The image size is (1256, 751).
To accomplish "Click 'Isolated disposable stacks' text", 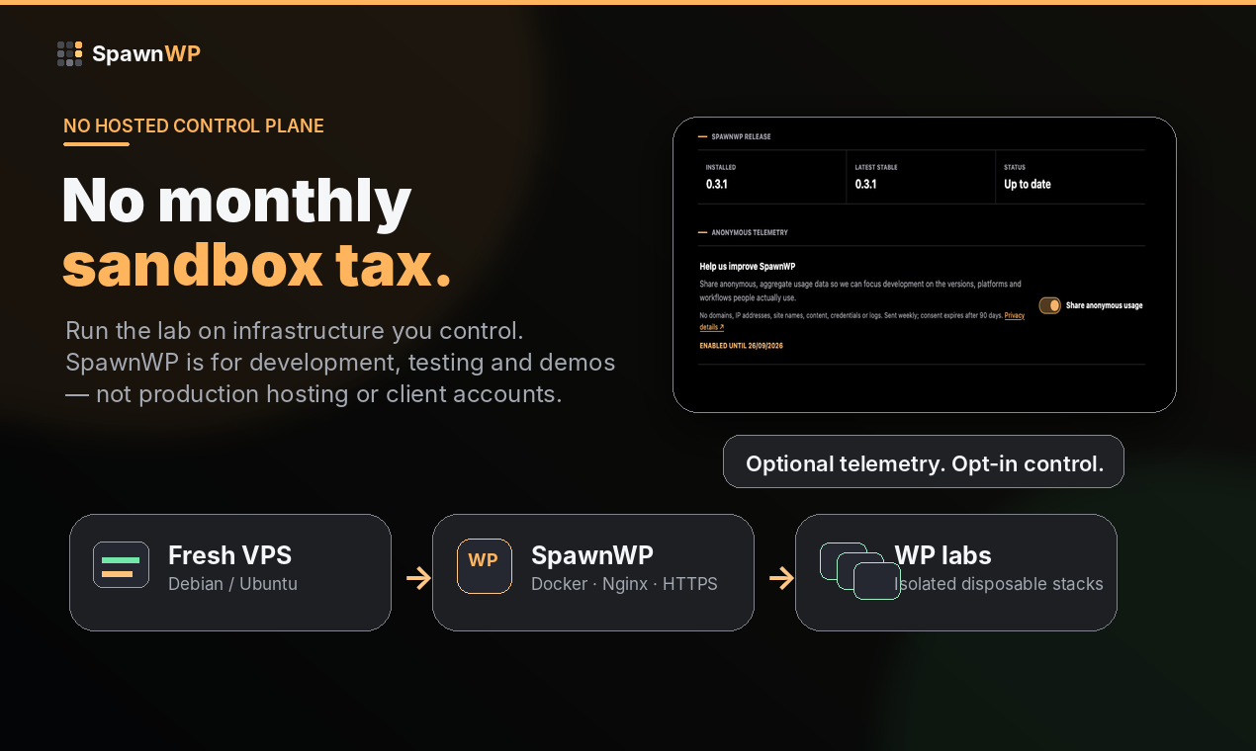I will (x=999, y=584).
